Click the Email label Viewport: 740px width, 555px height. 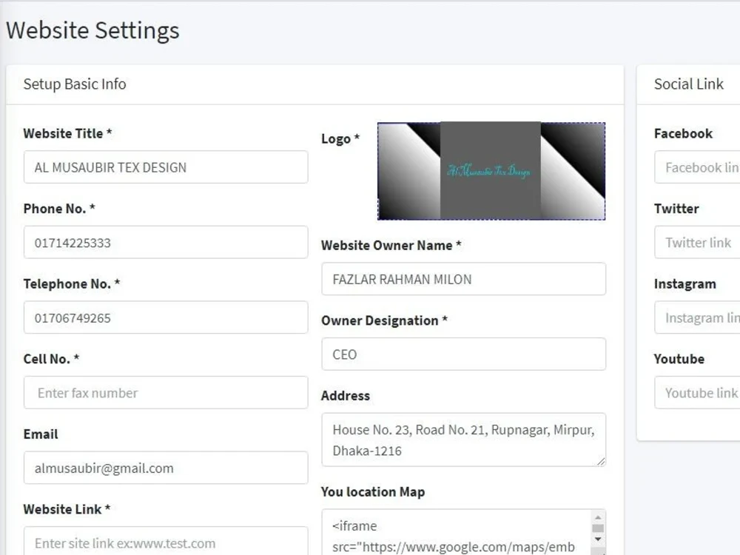(x=41, y=434)
